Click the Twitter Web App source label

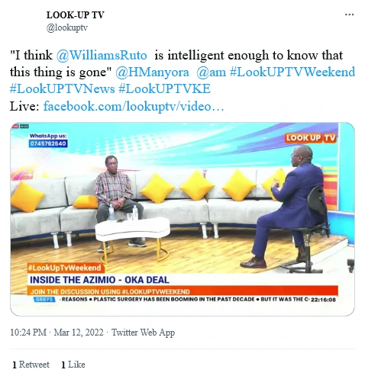coord(143,333)
